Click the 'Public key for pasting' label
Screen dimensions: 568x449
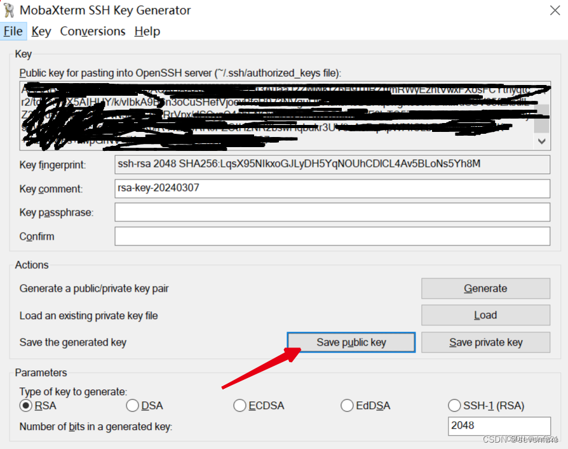pos(180,73)
